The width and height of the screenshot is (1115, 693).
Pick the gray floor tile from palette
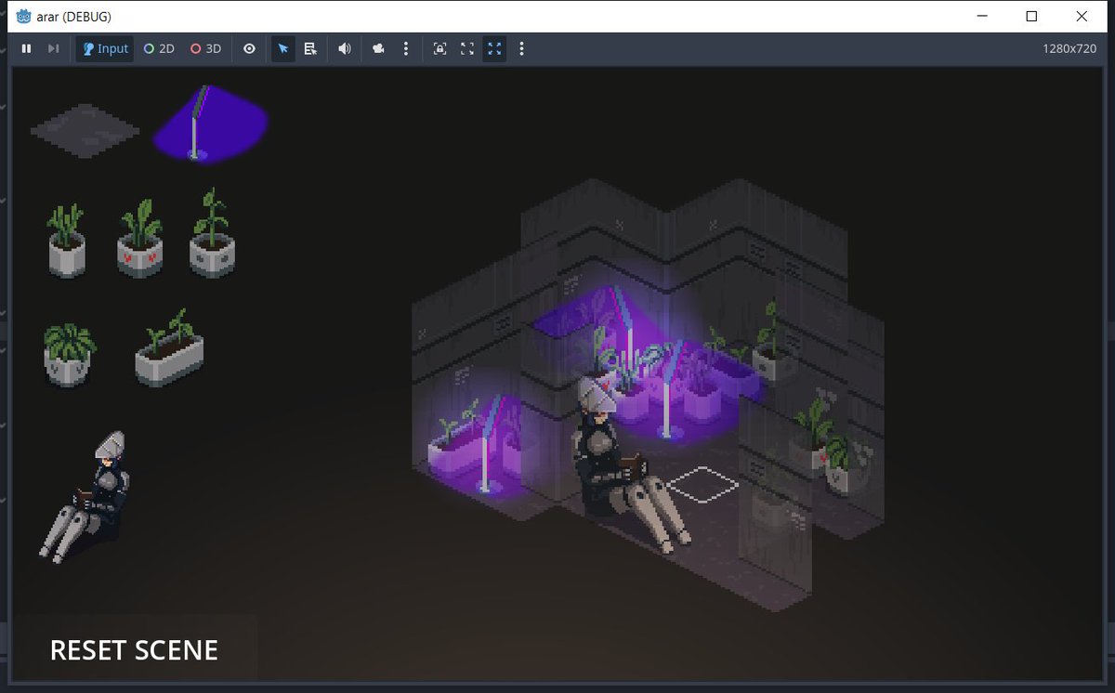pos(85,131)
